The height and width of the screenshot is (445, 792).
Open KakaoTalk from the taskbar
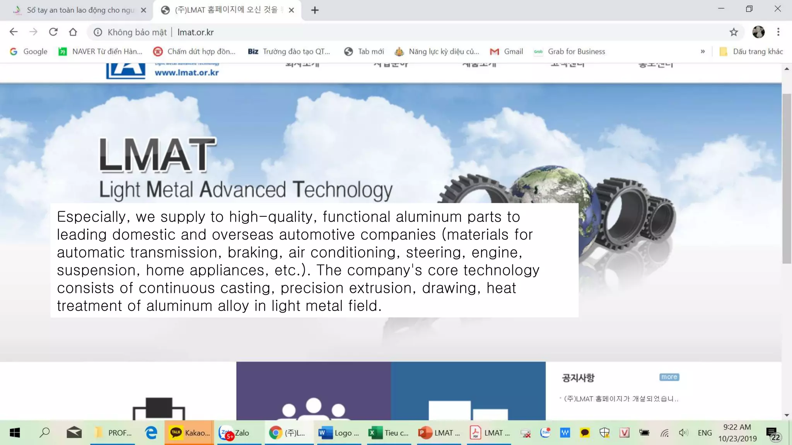(x=189, y=433)
